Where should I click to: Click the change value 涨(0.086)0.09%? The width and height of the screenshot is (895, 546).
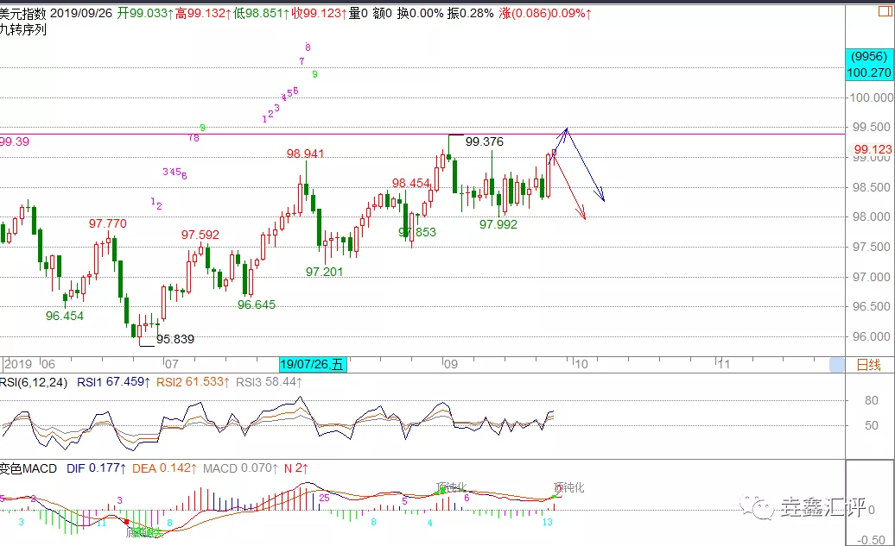pyautogui.click(x=545, y=13)
